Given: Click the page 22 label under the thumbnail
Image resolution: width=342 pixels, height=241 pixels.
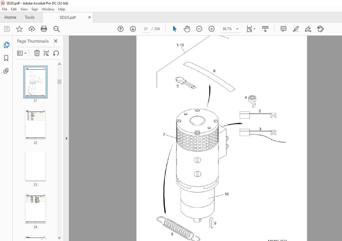Looking at the screenshot, I should 35,143.
